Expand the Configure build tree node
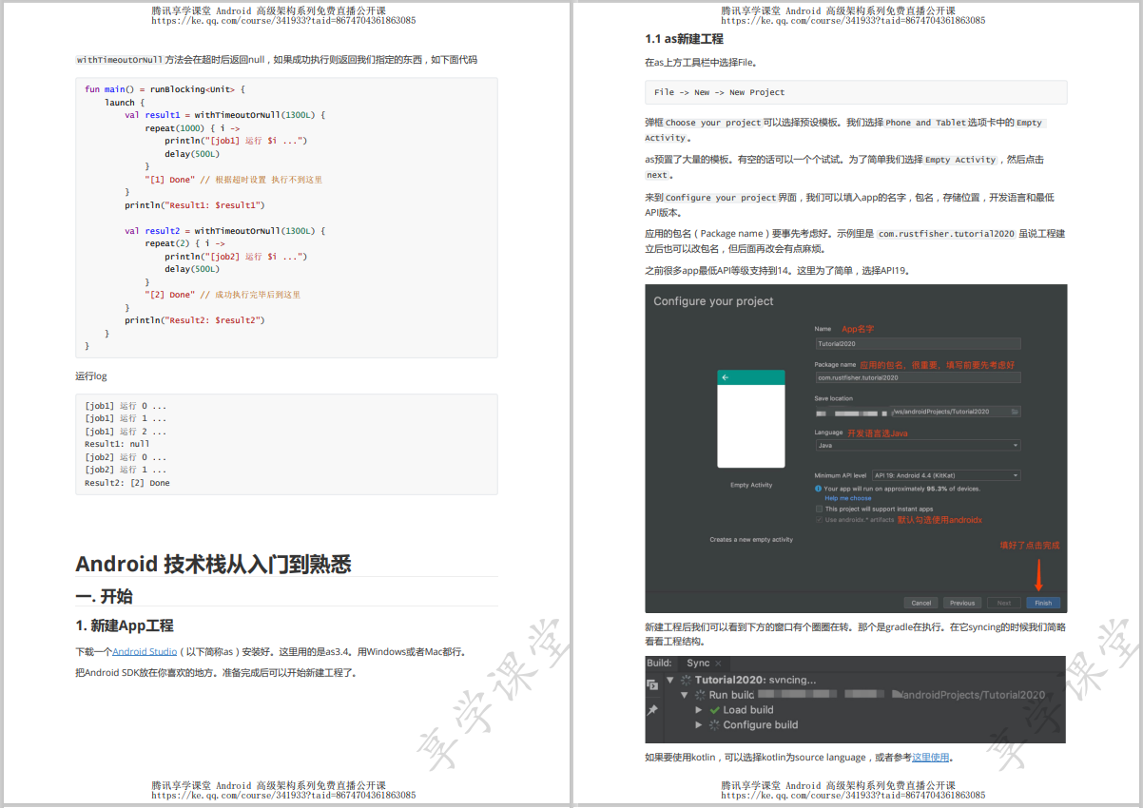 coord(699,725)
